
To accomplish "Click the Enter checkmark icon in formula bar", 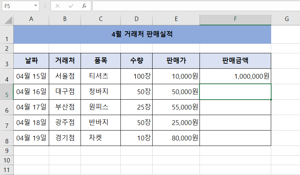I will pyautogui.click(x=71, y=6).
